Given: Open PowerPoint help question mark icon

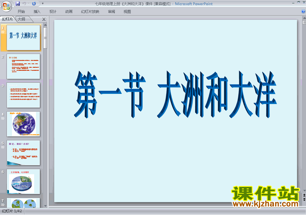Looking at the screenshot, I should [304, 11].
